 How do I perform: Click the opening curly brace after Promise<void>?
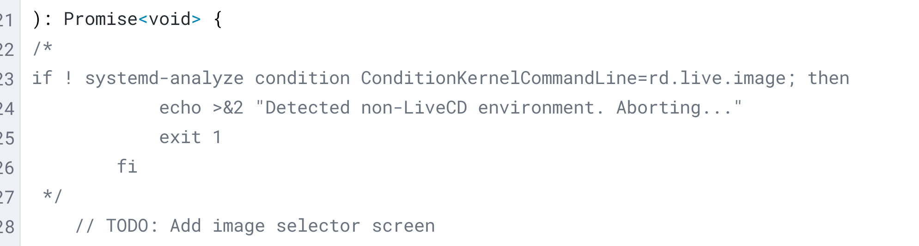218,20
